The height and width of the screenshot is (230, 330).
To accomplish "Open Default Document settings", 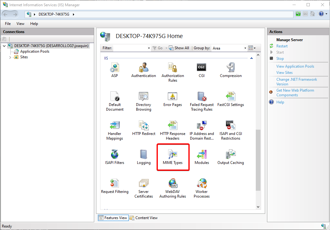I will pyautogui.click(x=115, y=101).
